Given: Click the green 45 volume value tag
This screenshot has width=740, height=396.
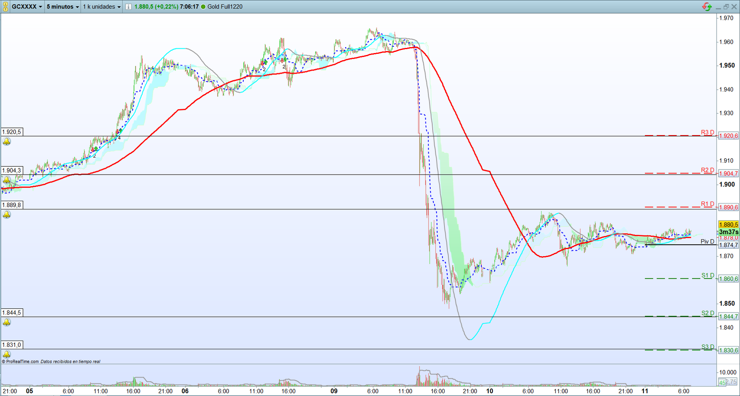Looking at the screenshot, I should pos(722,383).
